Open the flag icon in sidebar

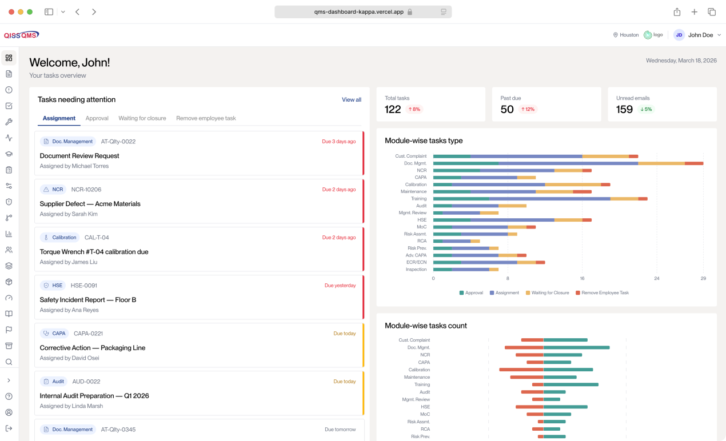pos(9,330)
